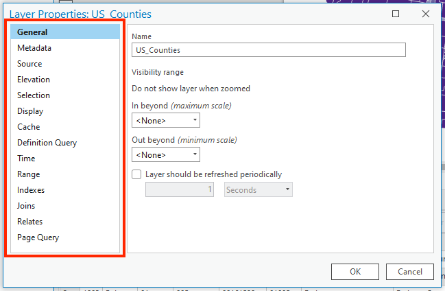Select the Relates tab
Viewport: 445px width, 291px height.
pyautogui.click(x=65, y=222)
